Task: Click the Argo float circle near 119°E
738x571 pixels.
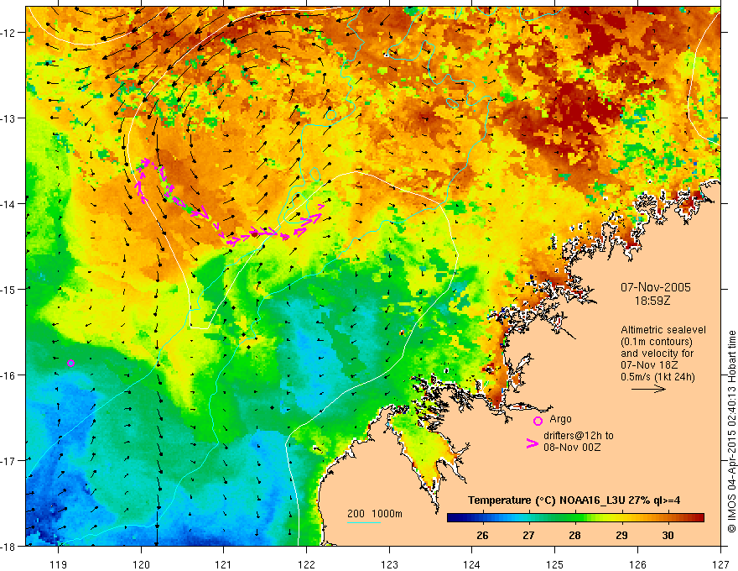Action: pyautogui.click(x=70, y=363)
